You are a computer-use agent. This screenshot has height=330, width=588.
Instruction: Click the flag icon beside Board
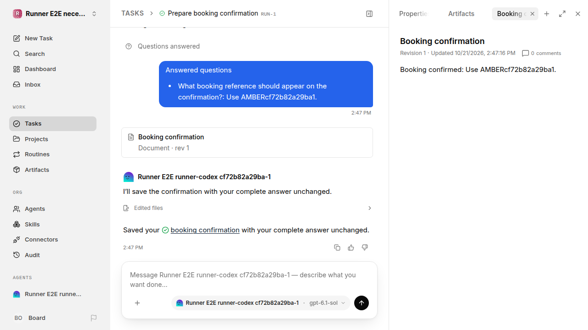[x=94, y=318]
